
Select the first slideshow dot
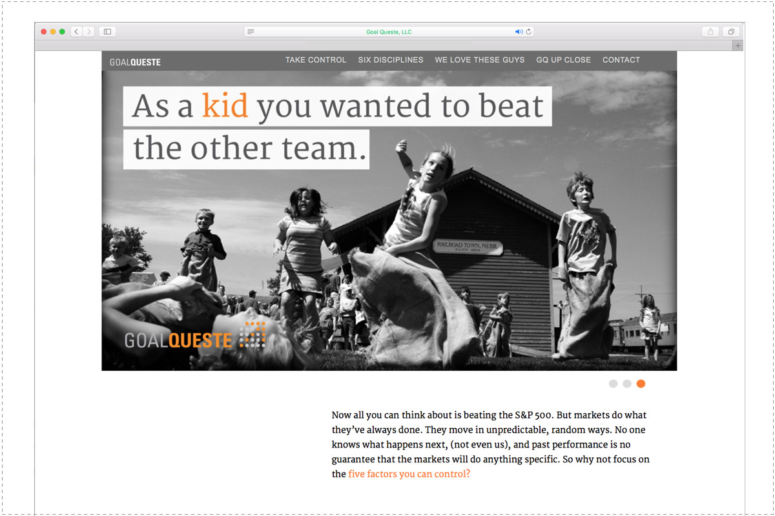[614, 384]
